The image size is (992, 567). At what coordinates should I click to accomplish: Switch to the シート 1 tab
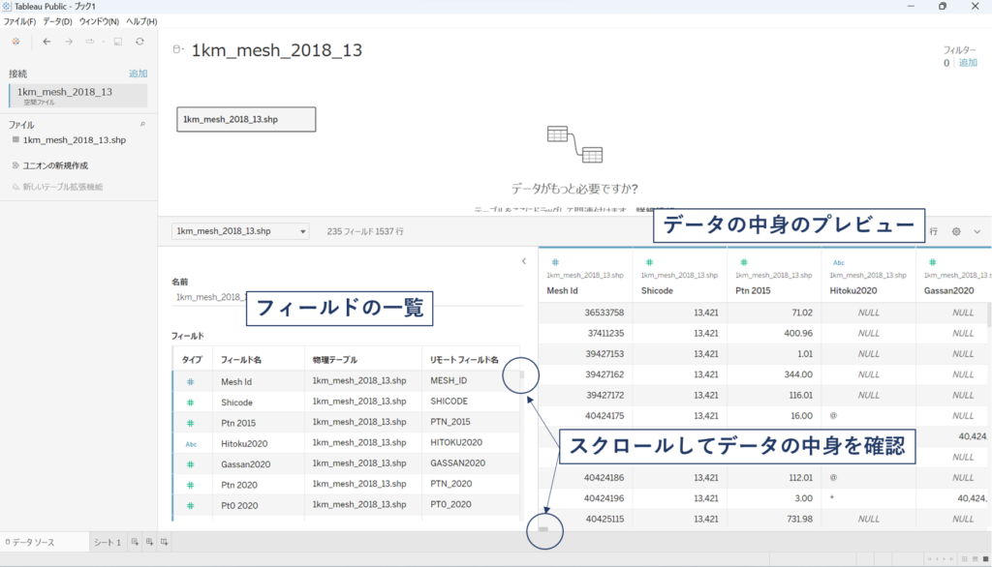pyautogui.click(x=107, y=543)
